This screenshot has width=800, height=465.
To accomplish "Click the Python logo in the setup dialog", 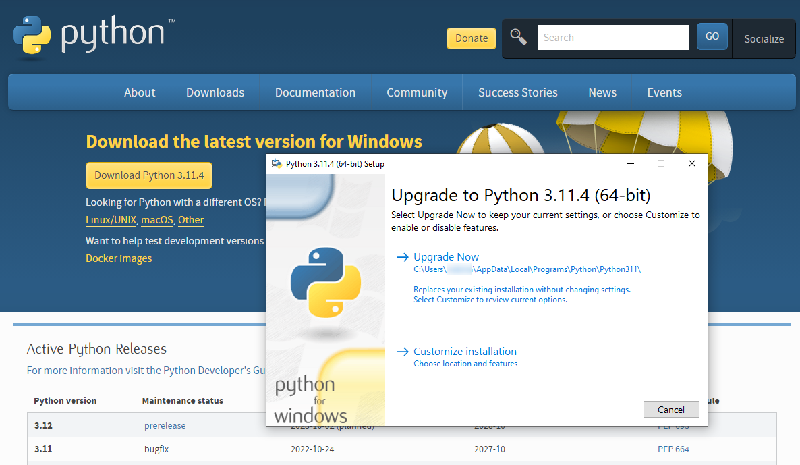I will click(326, 282).
